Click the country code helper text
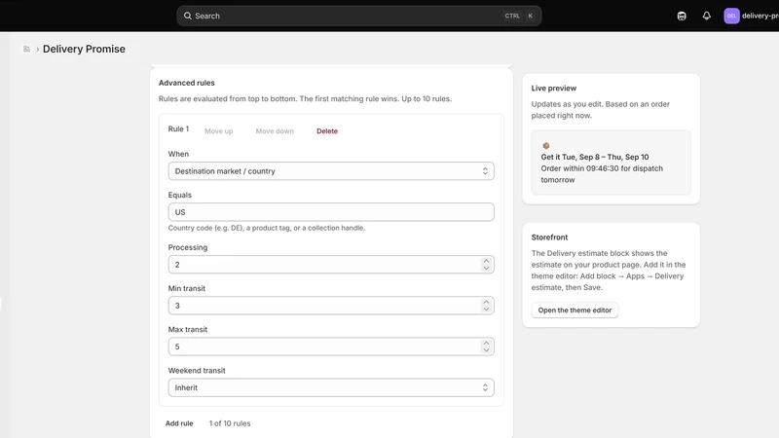The width and height of the screenshot is (779, 438). 266,228
